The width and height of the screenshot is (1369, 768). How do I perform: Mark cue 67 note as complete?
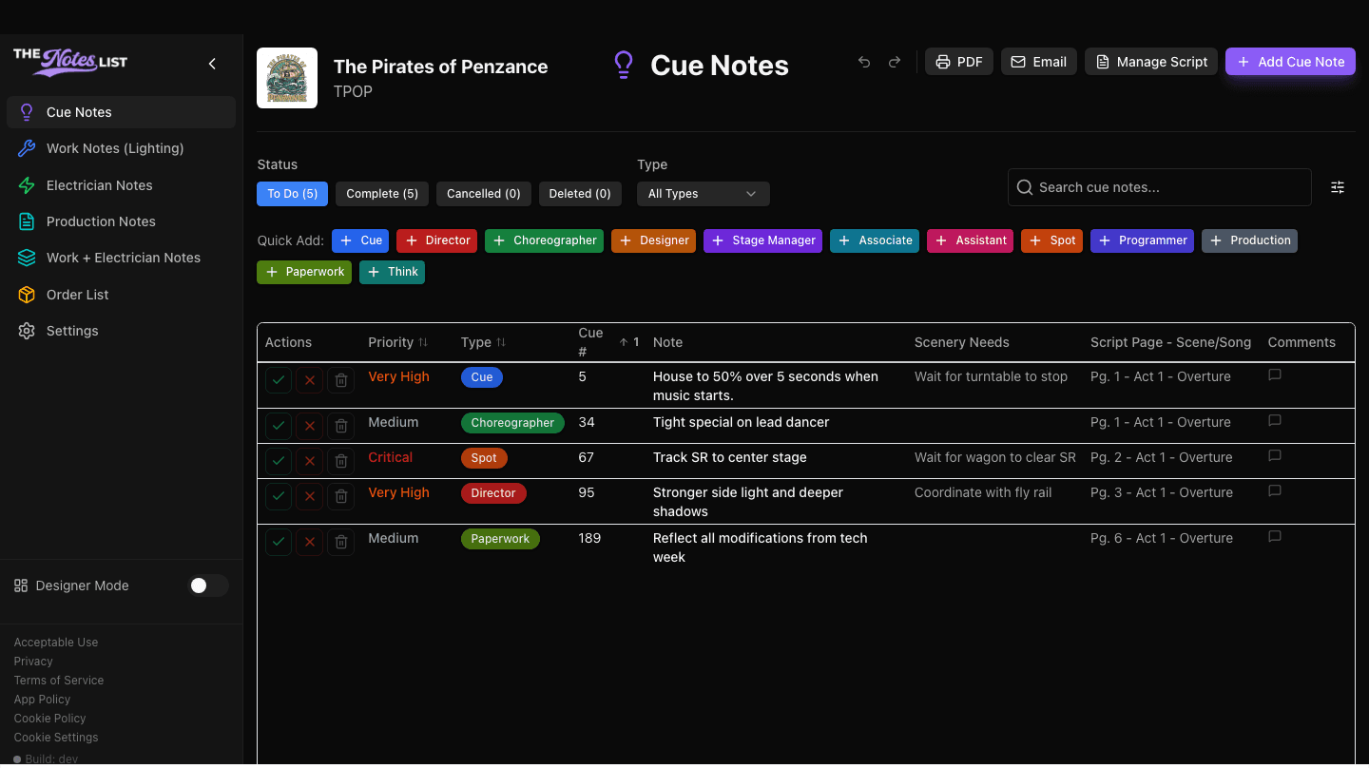pyautogui.click(x=279, y=461)
